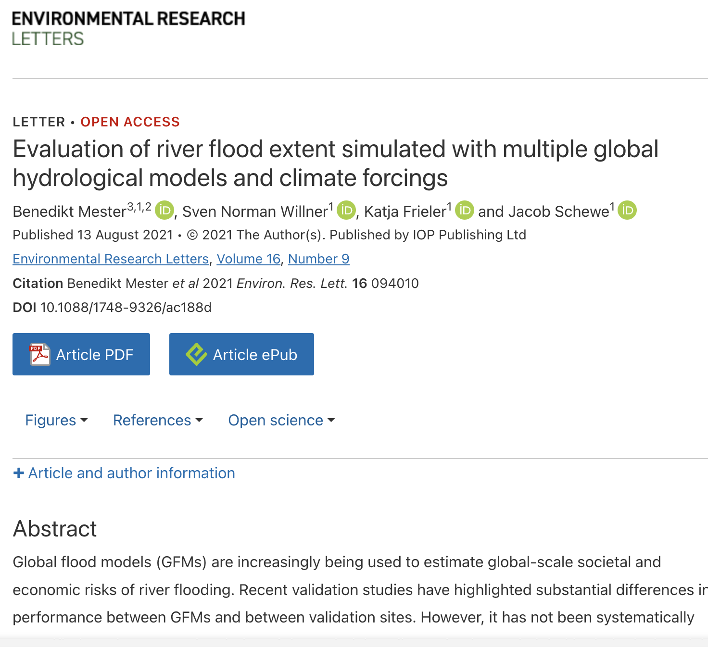Screen dimensions: 708x647
Task: Click Sven Norman Willner's ORCID iD icon
Action: click(x=346, y=210)
